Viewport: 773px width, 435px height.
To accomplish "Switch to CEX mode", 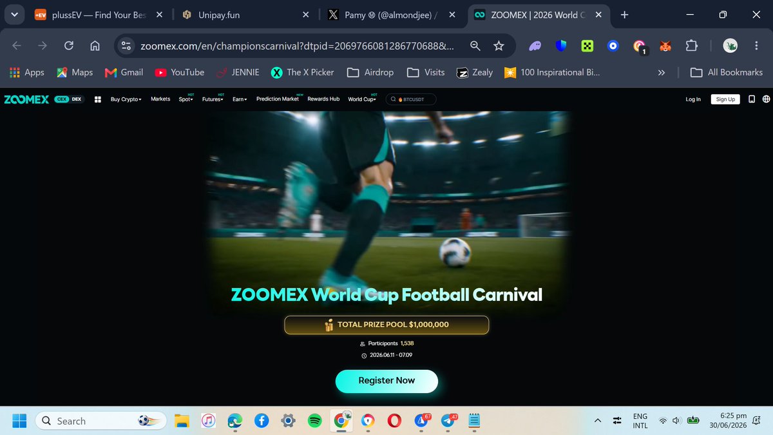I will point(62,99).
